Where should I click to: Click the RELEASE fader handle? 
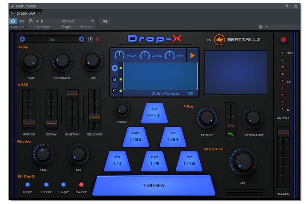coord(95,118)
